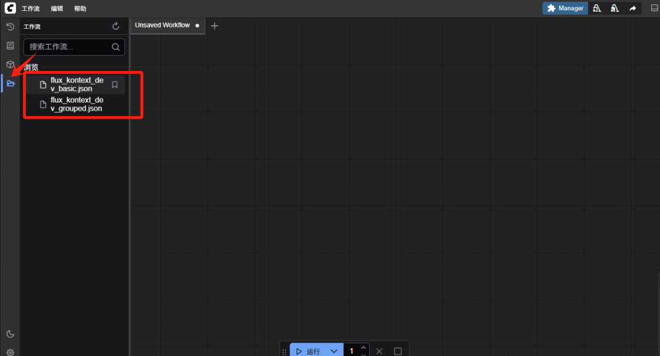Add a new workflow tab with plus
Viewport: 660px width, 356px height.
pyautogui.click(x=215, y=26)
